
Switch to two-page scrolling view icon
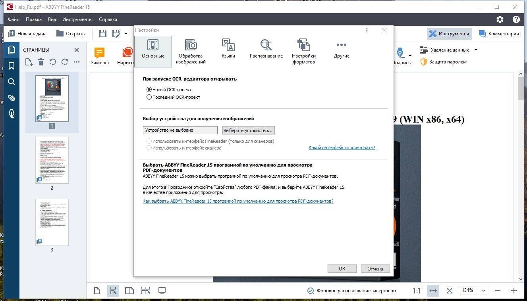(x=146, y=291)
